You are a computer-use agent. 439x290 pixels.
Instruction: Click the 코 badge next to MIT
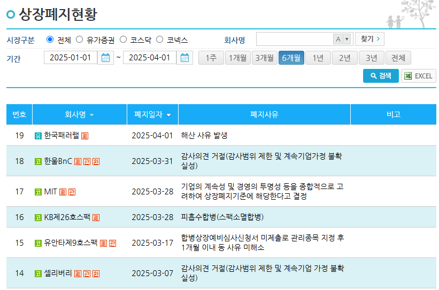click(38, 192)
